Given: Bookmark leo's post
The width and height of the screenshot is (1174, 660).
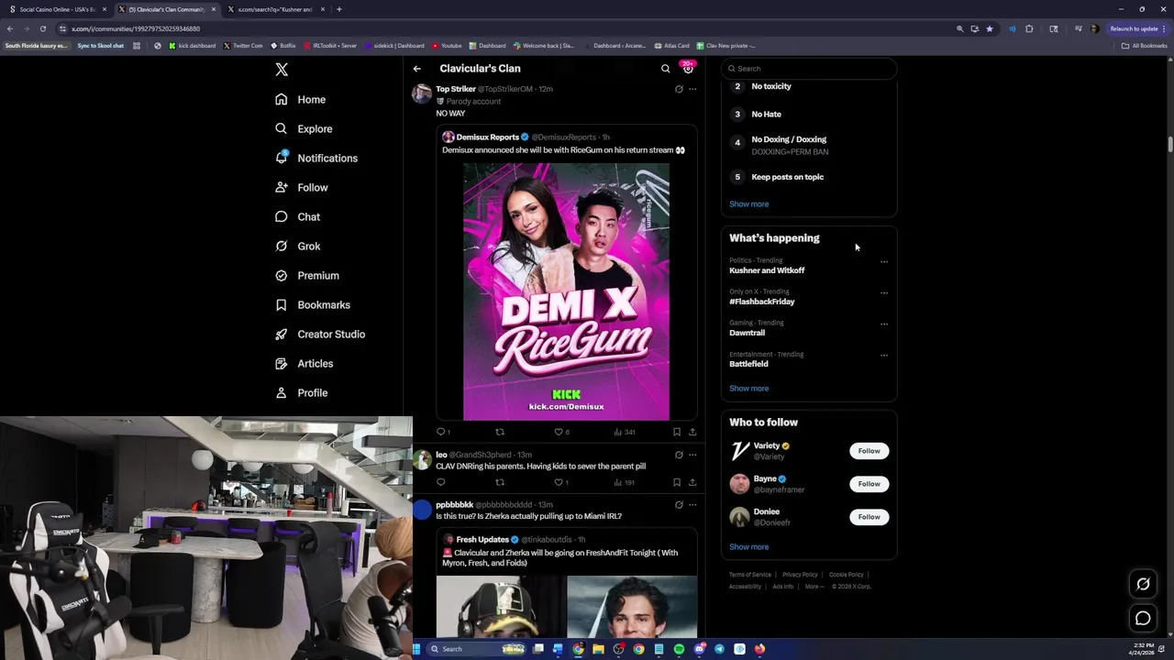Looking at the screenshot, I should coord(677,482).
